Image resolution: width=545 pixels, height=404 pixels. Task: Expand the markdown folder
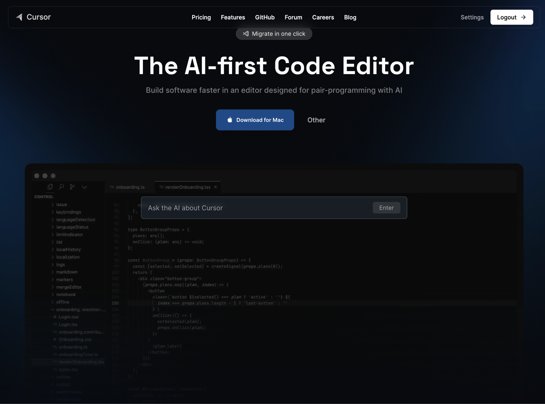[64, 272]
